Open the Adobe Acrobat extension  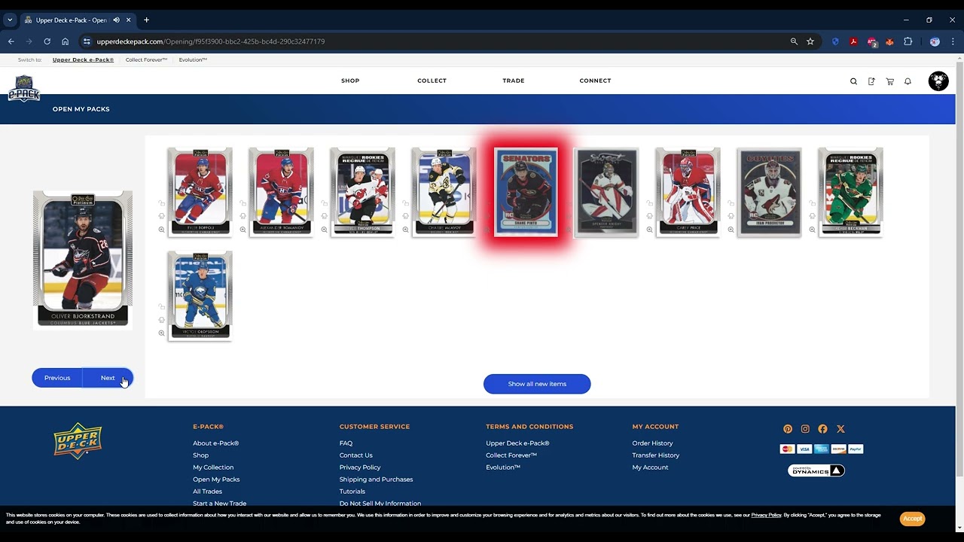[x=853, y=41]
